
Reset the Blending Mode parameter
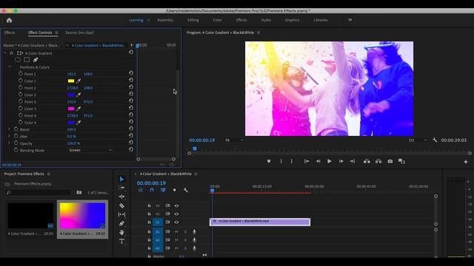[x=130, y=149]
